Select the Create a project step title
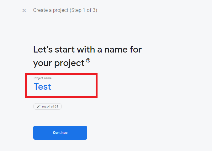The width and height of the screenshot is (212, 151). click(x=65, y=10)
